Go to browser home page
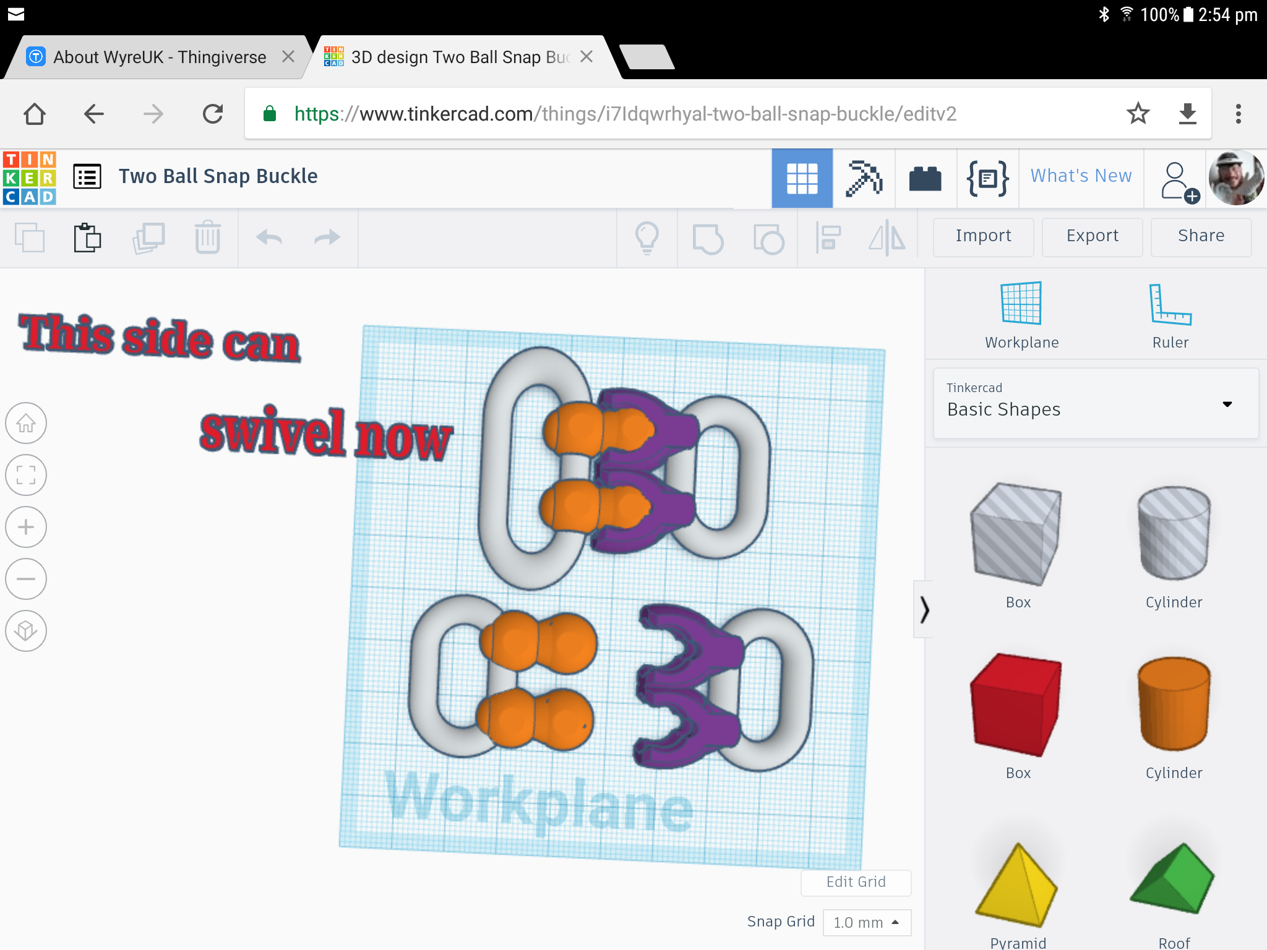This screenshot has width=1267, height=950. point(35,114)
